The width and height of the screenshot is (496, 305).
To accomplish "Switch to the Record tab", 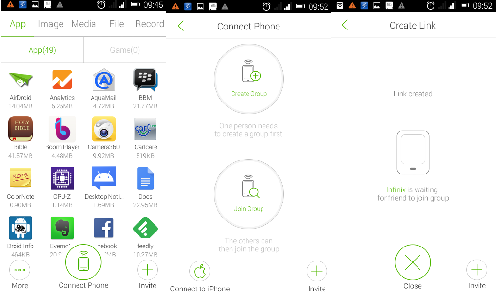I will pyautogui.click(x=150, y=24).
